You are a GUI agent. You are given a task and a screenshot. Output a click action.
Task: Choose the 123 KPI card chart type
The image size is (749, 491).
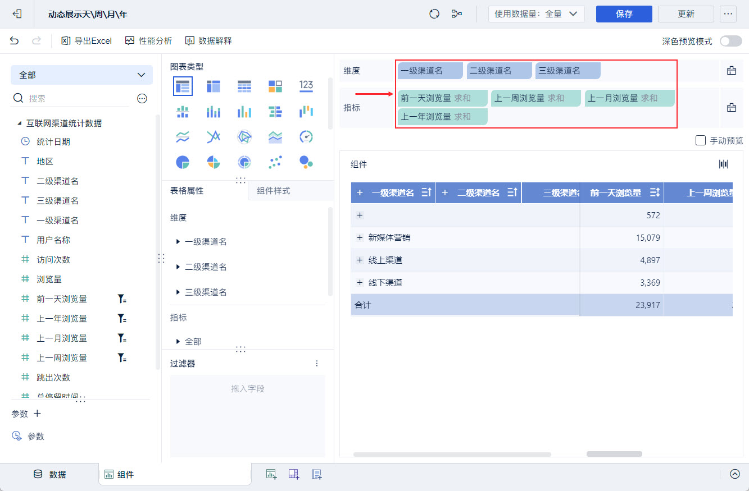pos(306,85)
